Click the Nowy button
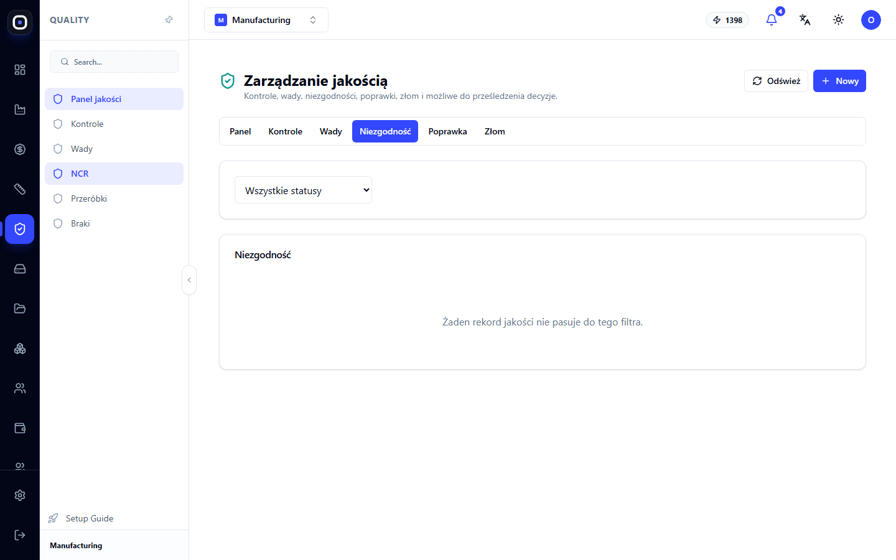The image size is (896, 560). [x=839, y=81]
